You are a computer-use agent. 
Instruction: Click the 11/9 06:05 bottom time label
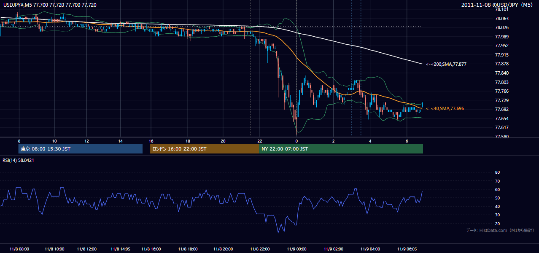[407, 249]
